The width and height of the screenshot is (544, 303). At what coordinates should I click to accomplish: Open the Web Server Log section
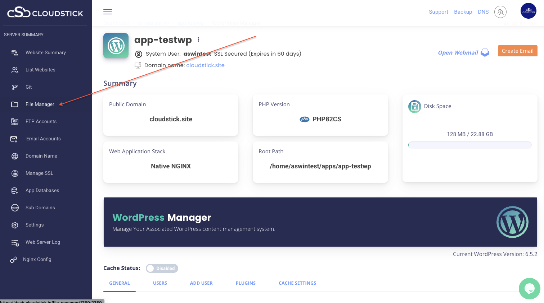pos(42,242)
